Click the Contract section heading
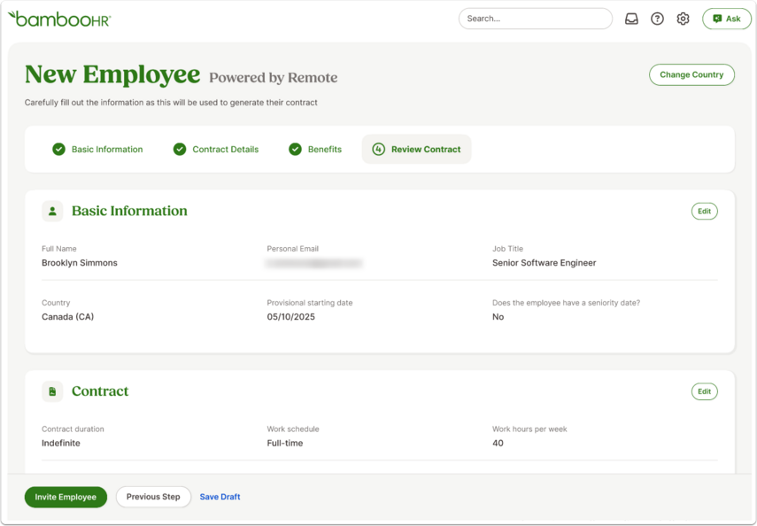Image resolution: width=757 pixels, height=526 pixels. (x=100, y=391)
